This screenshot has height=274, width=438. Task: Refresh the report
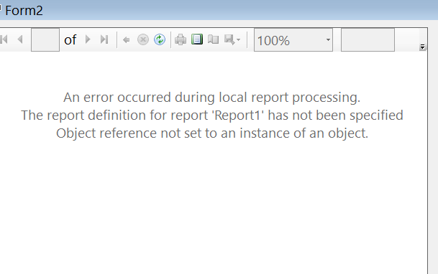click(160, 39)
